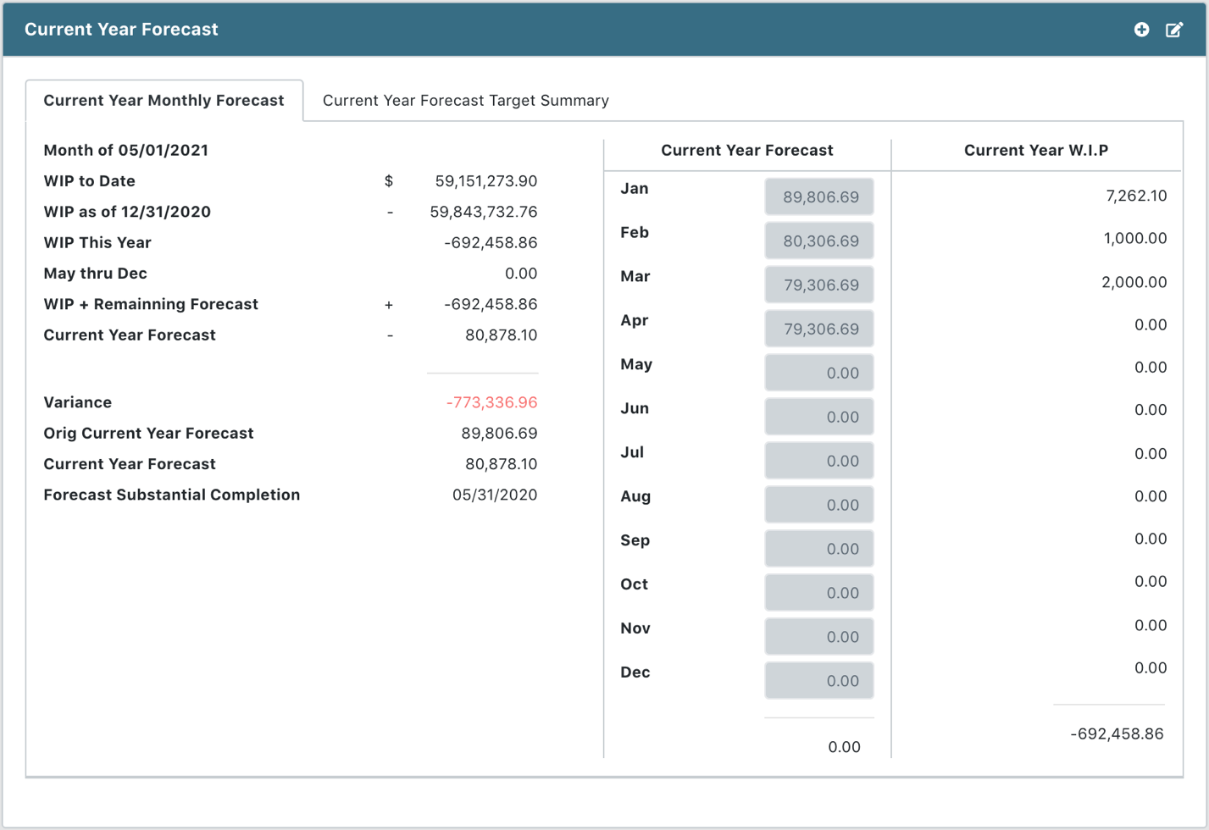This screenshot has width=1209, height=830.
Task: Click the Nov forecast input field
Action: click(819, 637)
